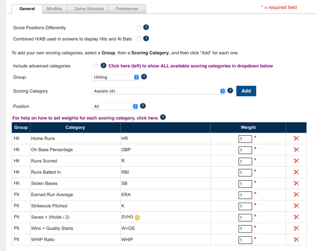Focus Wins + Quality Starts weight field
316x251 pixels.
[x=245, y=229]
